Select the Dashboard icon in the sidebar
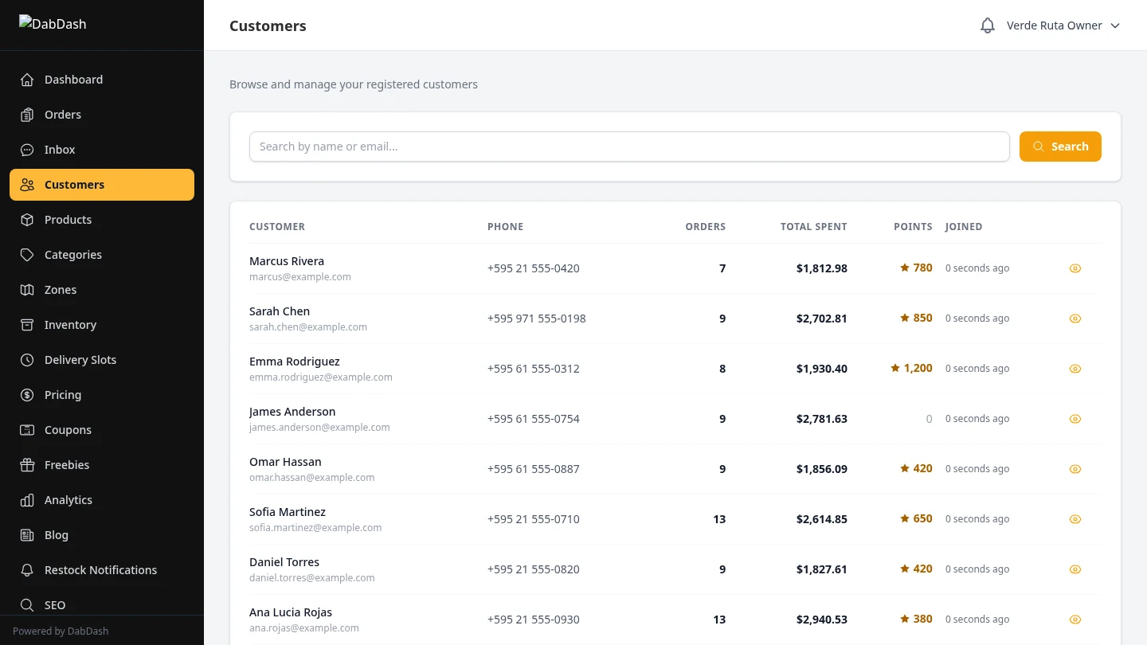The width and height of the screenshot is (1147, 645). click(27, 80)
